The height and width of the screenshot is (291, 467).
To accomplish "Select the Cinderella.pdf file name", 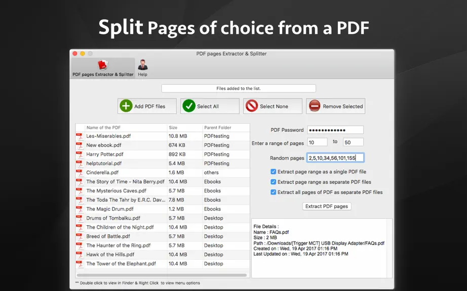I will (x=102, y=172).
